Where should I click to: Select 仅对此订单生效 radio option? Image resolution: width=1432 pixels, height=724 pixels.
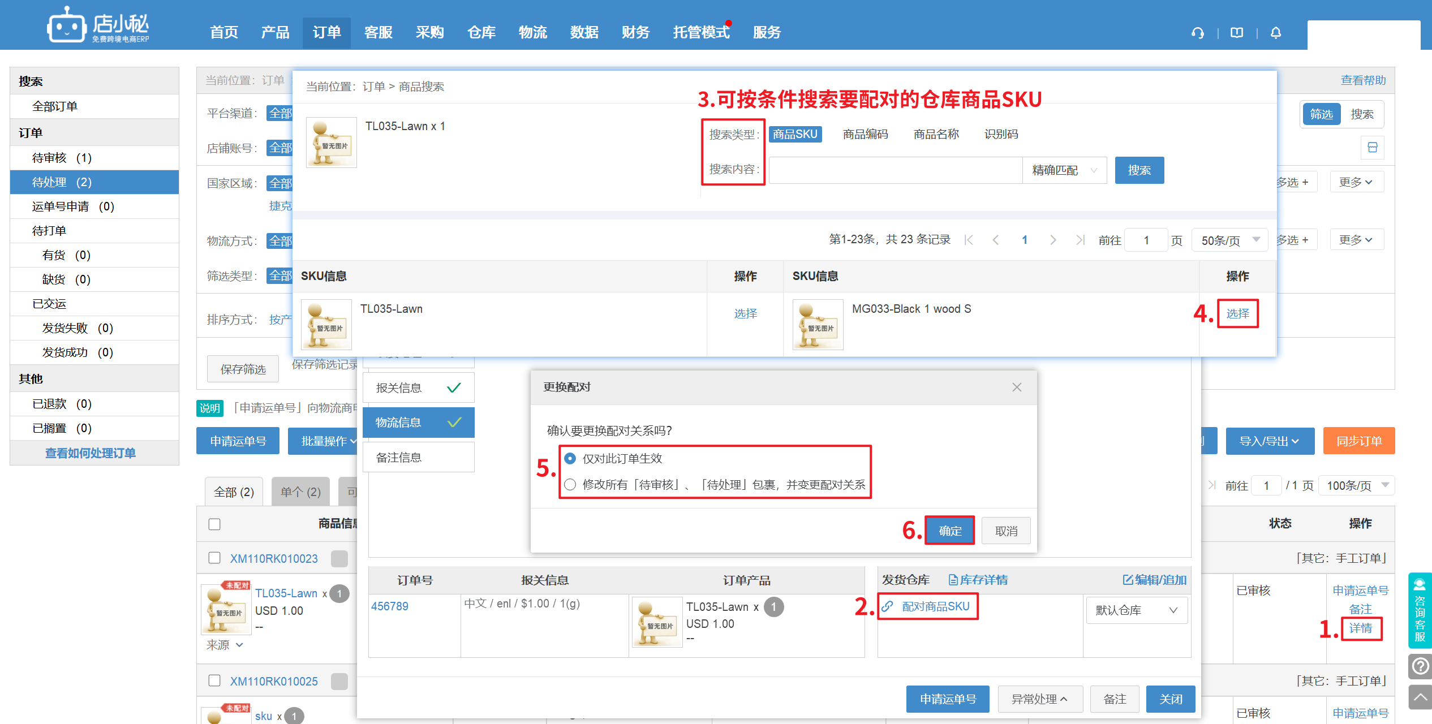tap(570, 458)
